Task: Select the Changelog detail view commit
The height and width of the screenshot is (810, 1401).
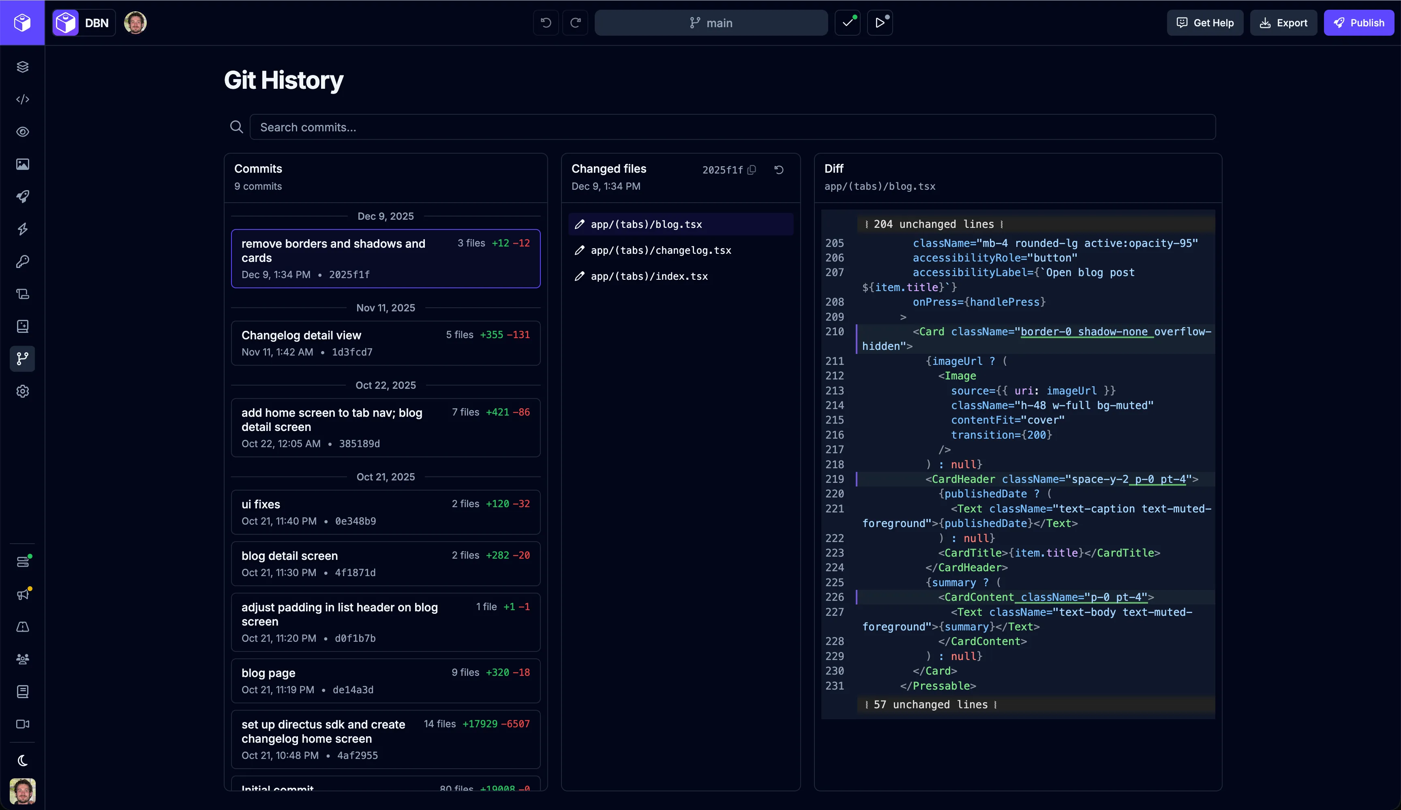Action: [x=385, y=343]
